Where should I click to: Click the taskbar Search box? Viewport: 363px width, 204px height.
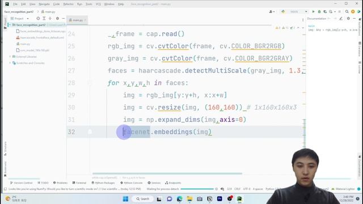(x=142, y=199)
